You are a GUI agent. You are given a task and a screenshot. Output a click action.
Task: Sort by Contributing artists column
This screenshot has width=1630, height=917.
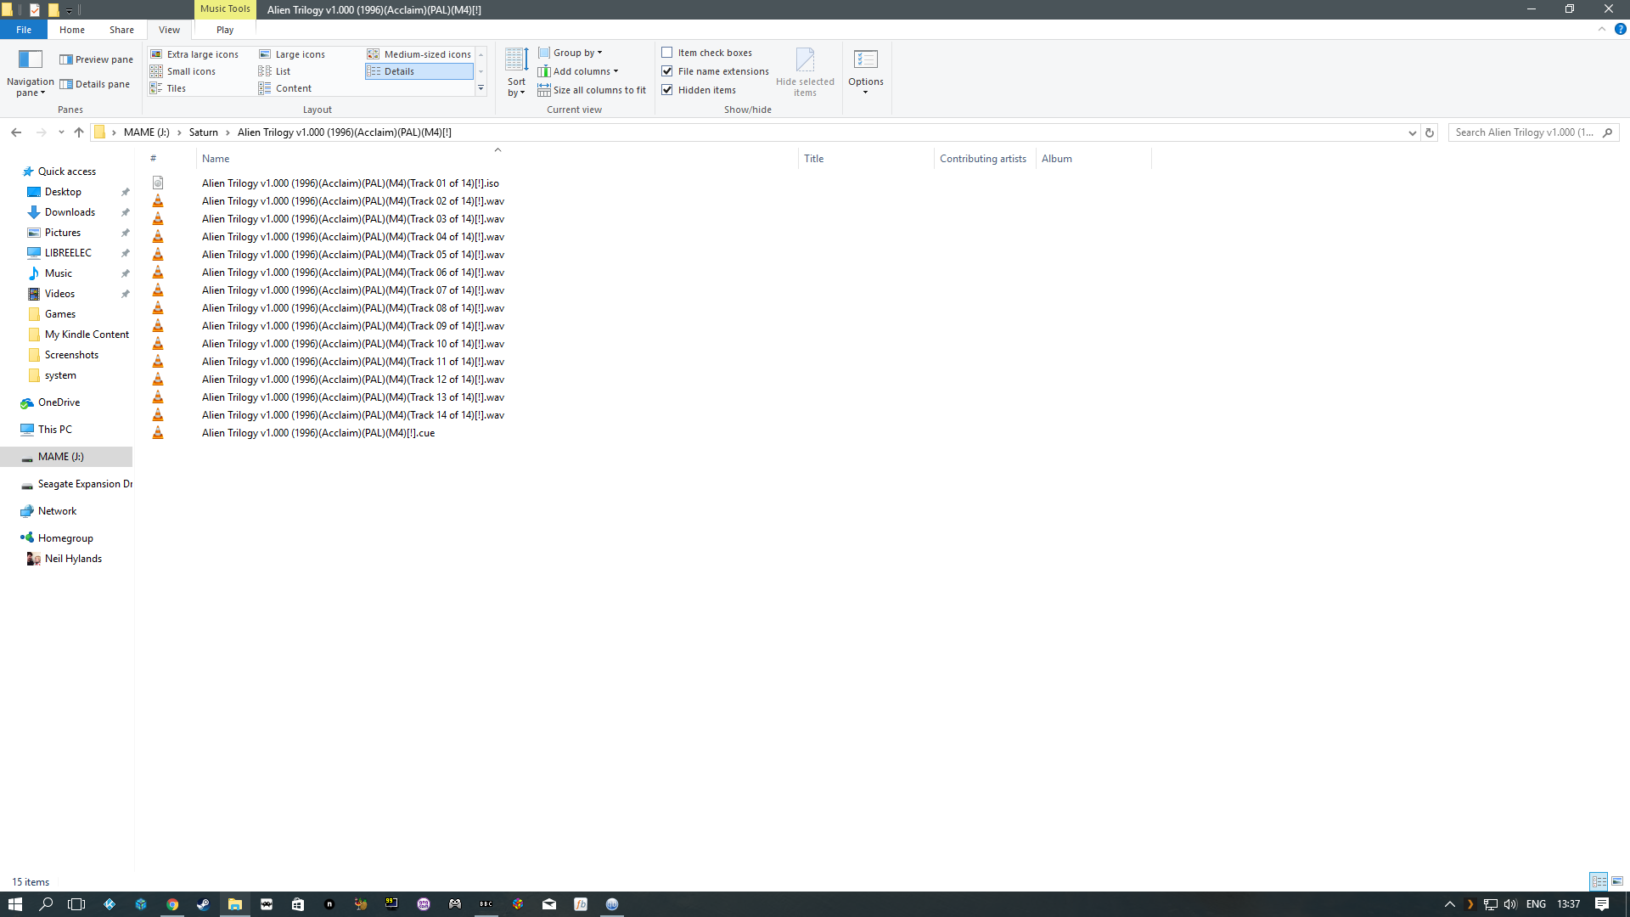coord(985,159)
